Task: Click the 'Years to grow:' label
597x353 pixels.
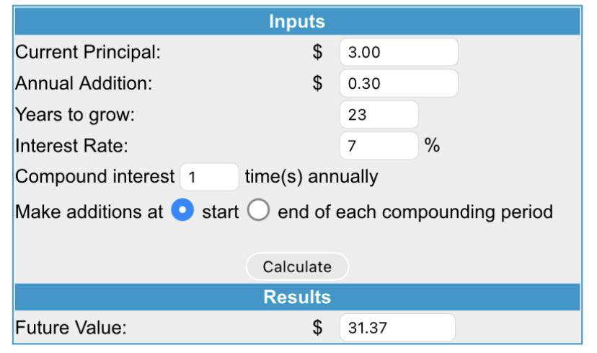Action: 75,115
